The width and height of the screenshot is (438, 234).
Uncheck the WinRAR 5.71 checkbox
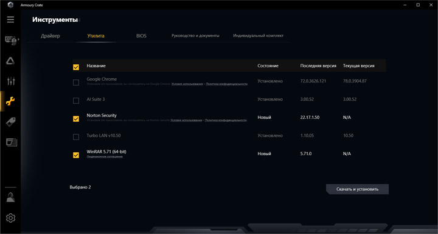pyautogui.click(x=76, y=155)
